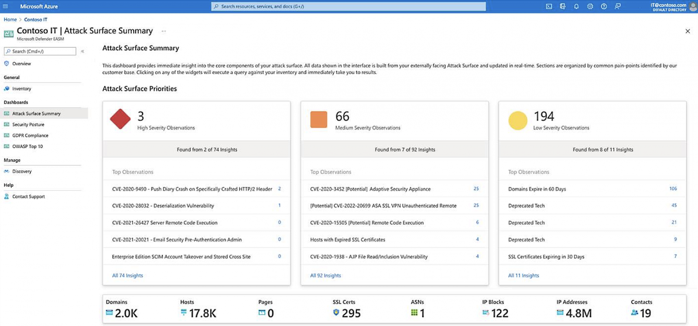Select GDPR Compliance in the sidebar
Image resolution: width=698 pixels, height=326 pixels.
tap(30, 135)
